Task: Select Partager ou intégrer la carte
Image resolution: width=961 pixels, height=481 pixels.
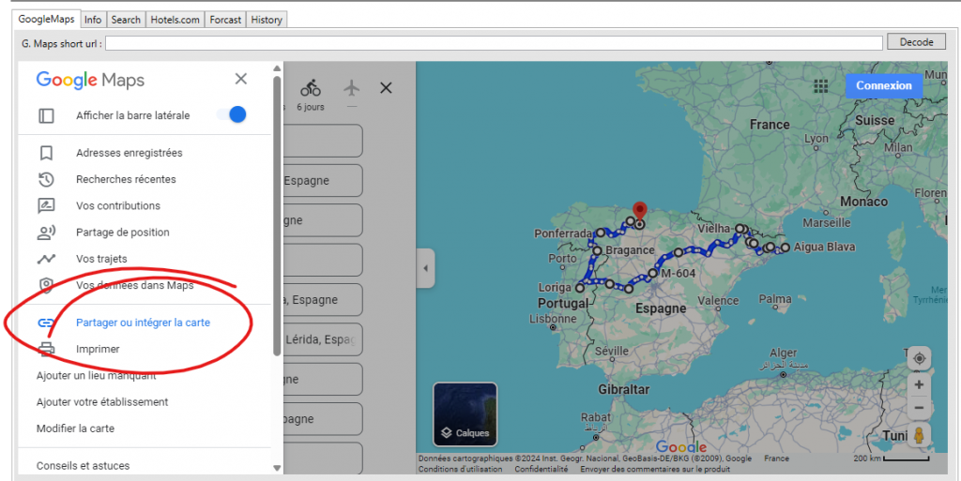Action: coord(145,323)
